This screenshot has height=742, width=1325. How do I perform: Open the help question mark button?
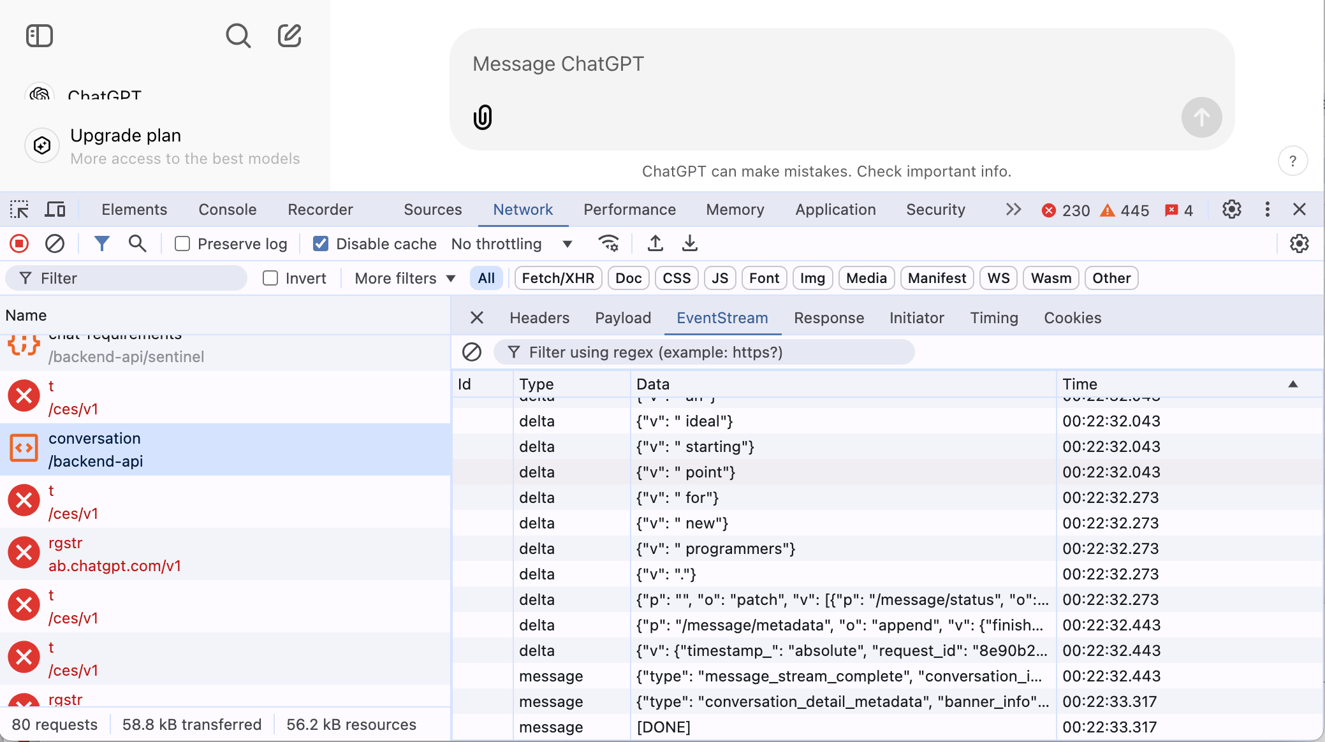click(x=1292, y=161)
